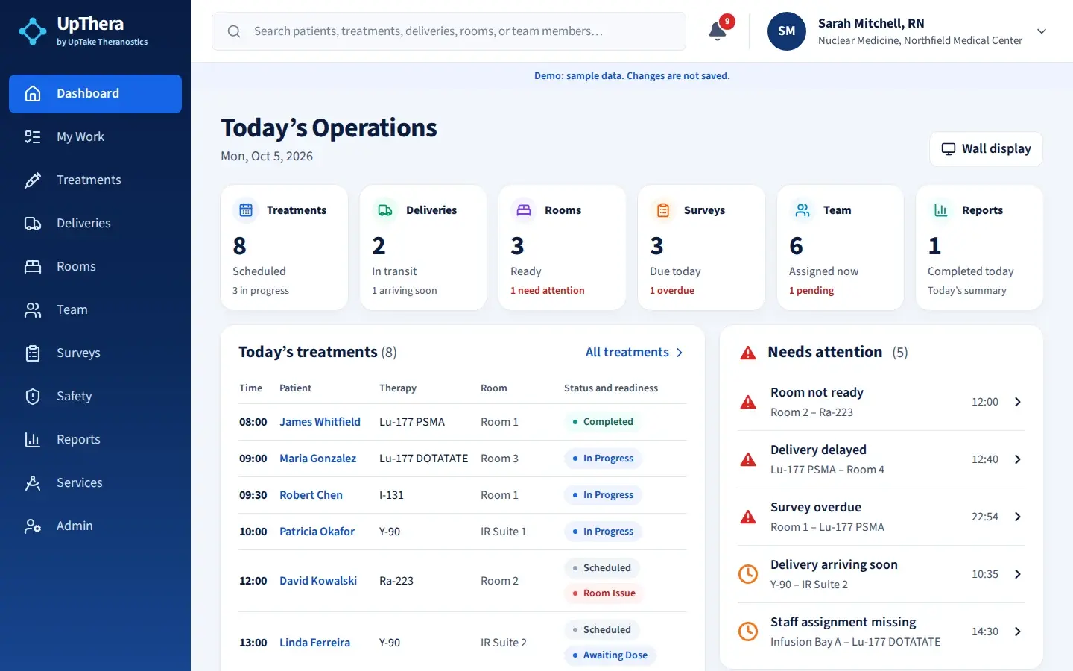Click the search patients input field
The image size is (1073, 671).
tap(449, 31)
